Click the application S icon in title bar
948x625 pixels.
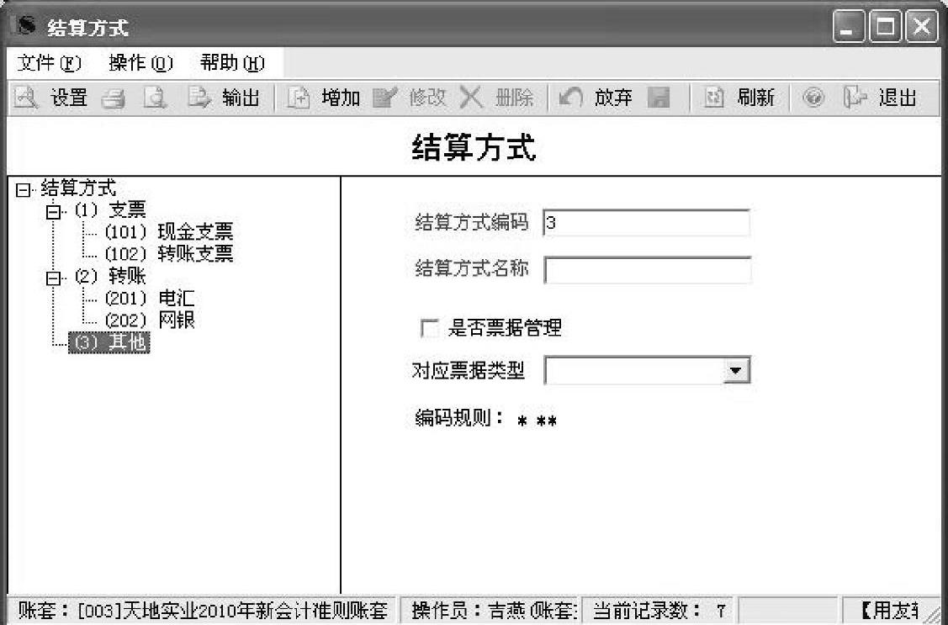coord(26,26)
